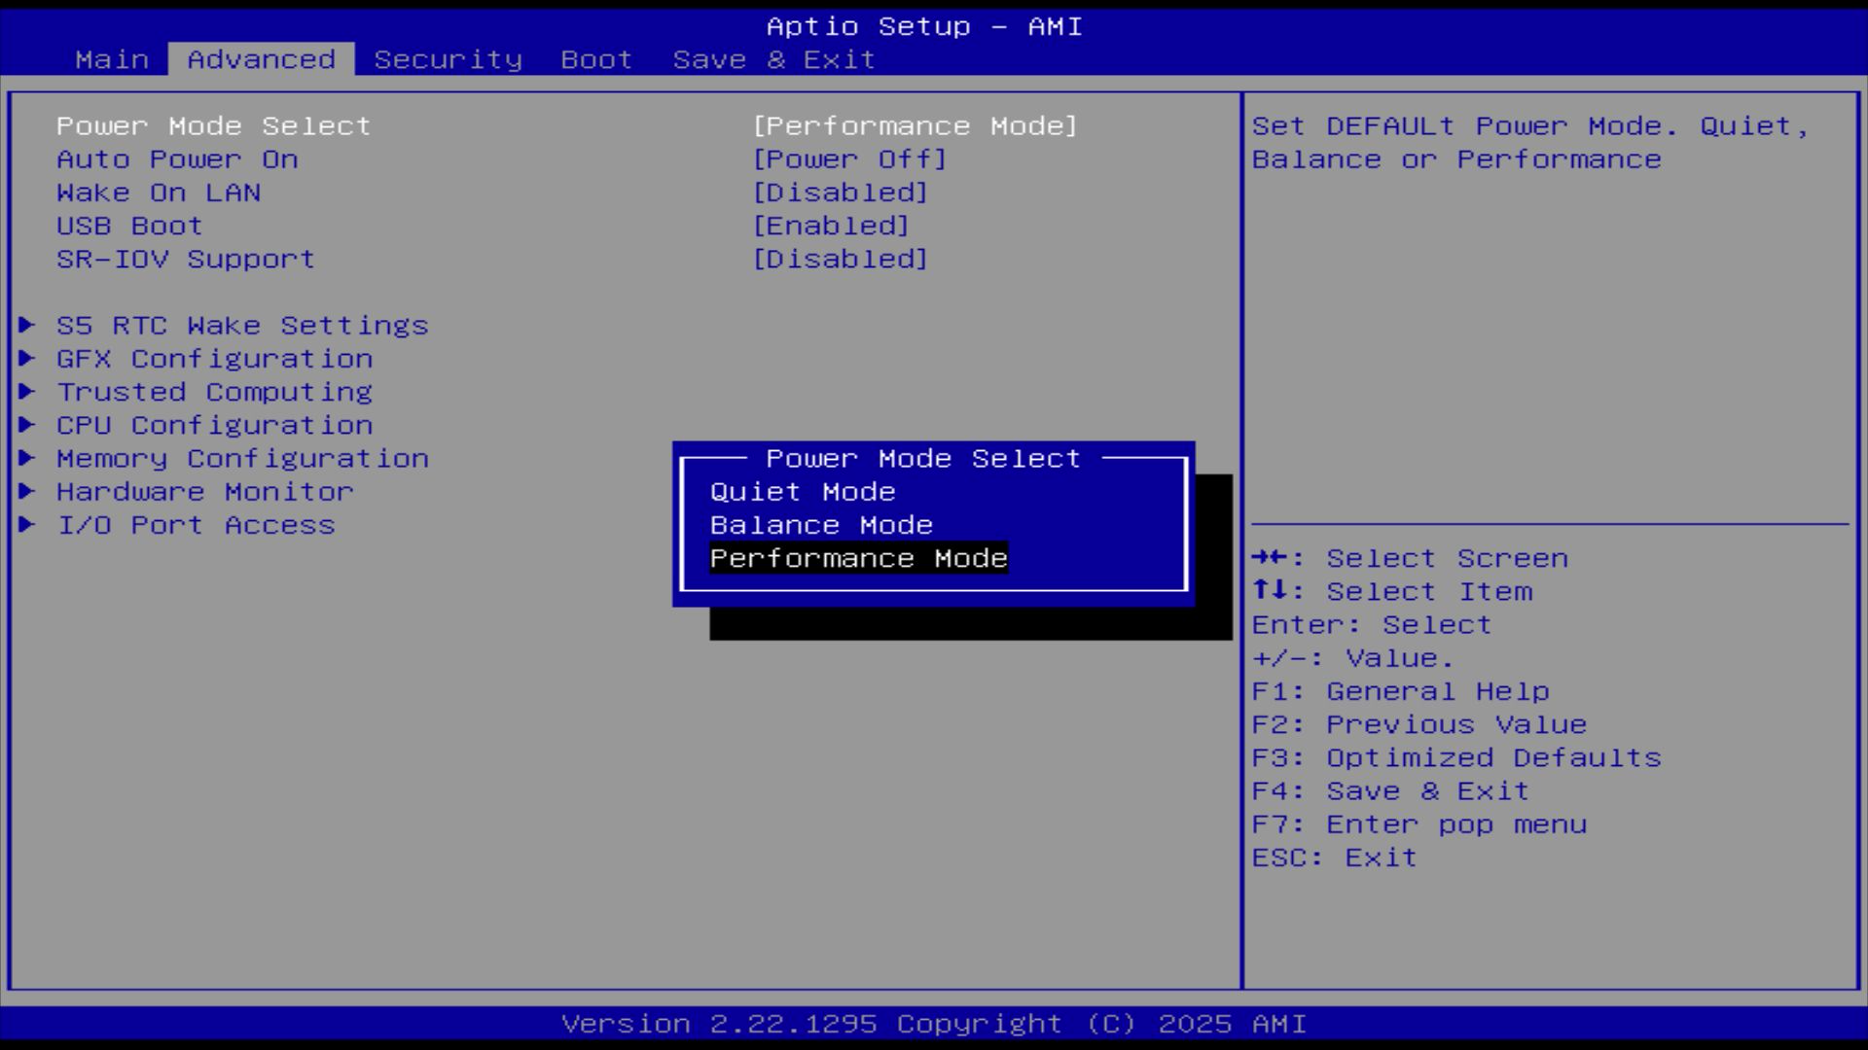Click the arrow marker before Trusted Computing
The image size is (1868, 1050).
pyautogui.click(x=27, y=391)
